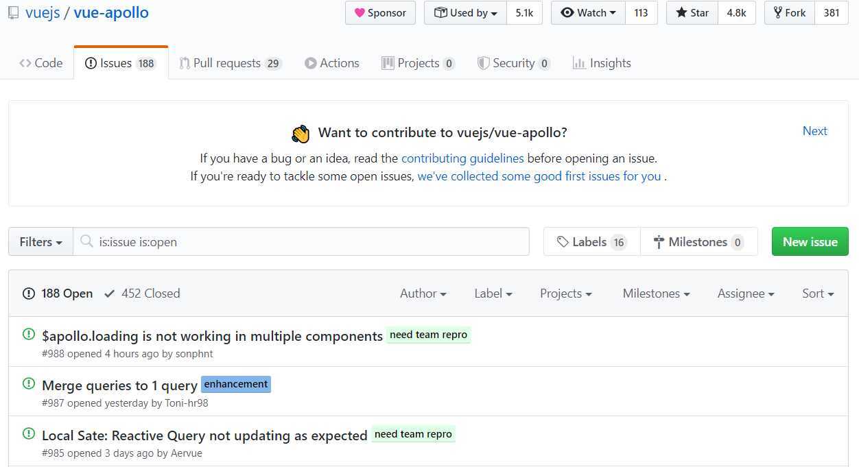Open the Local Sate Reactive Query issue
Image resolution: width=859 pixels, height=467 pixels.
(x=204, y=435)
